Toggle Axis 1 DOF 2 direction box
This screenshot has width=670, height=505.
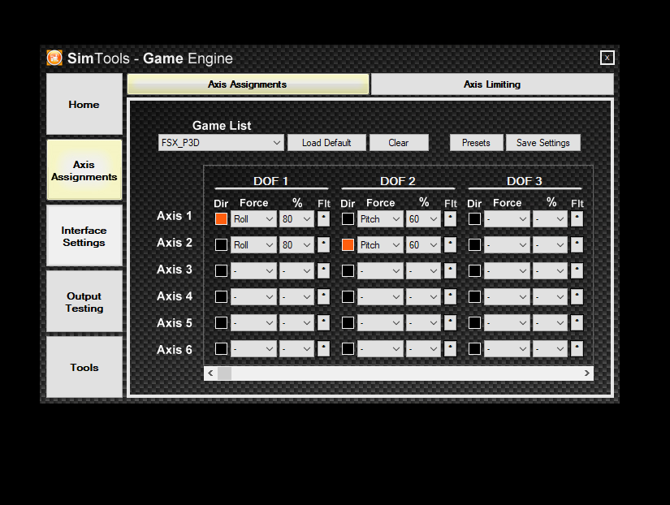[348, 218]
